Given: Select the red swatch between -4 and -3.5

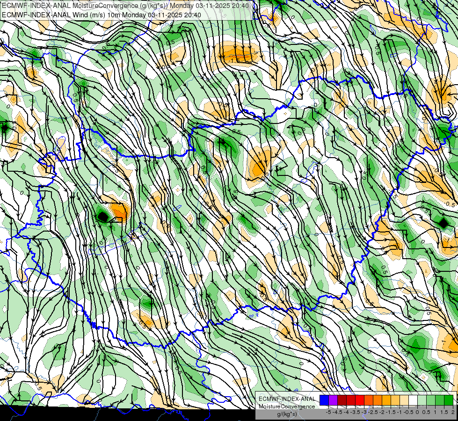Looking at the screenshot, I should pos(351,400).
